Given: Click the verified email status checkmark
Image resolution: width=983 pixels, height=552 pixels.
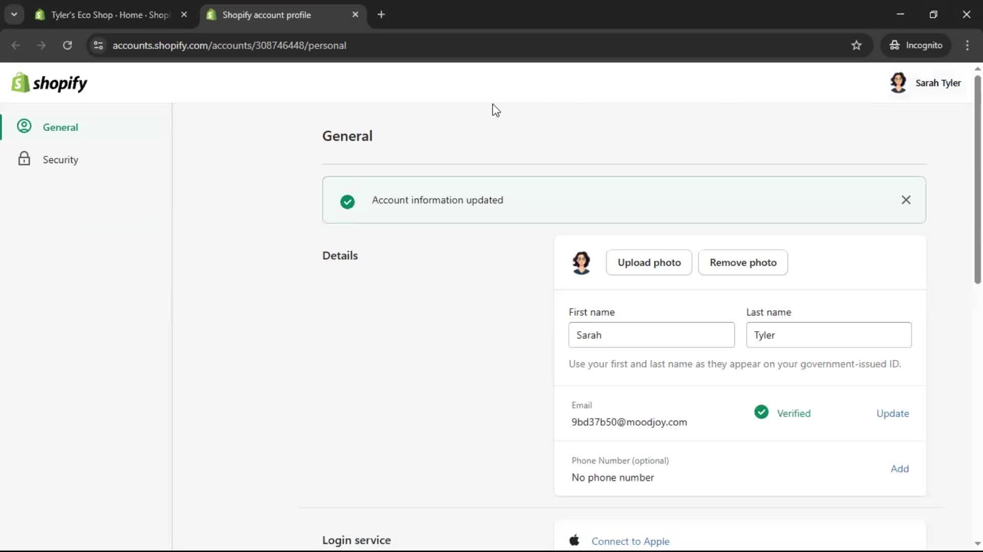Looking at the screenshot, I should 761,412.
